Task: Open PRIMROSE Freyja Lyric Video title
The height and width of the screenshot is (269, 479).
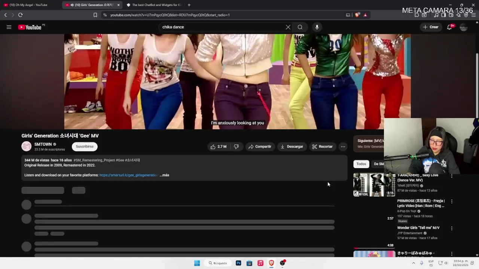Action: pyautogui.click(x=421, y=203)
